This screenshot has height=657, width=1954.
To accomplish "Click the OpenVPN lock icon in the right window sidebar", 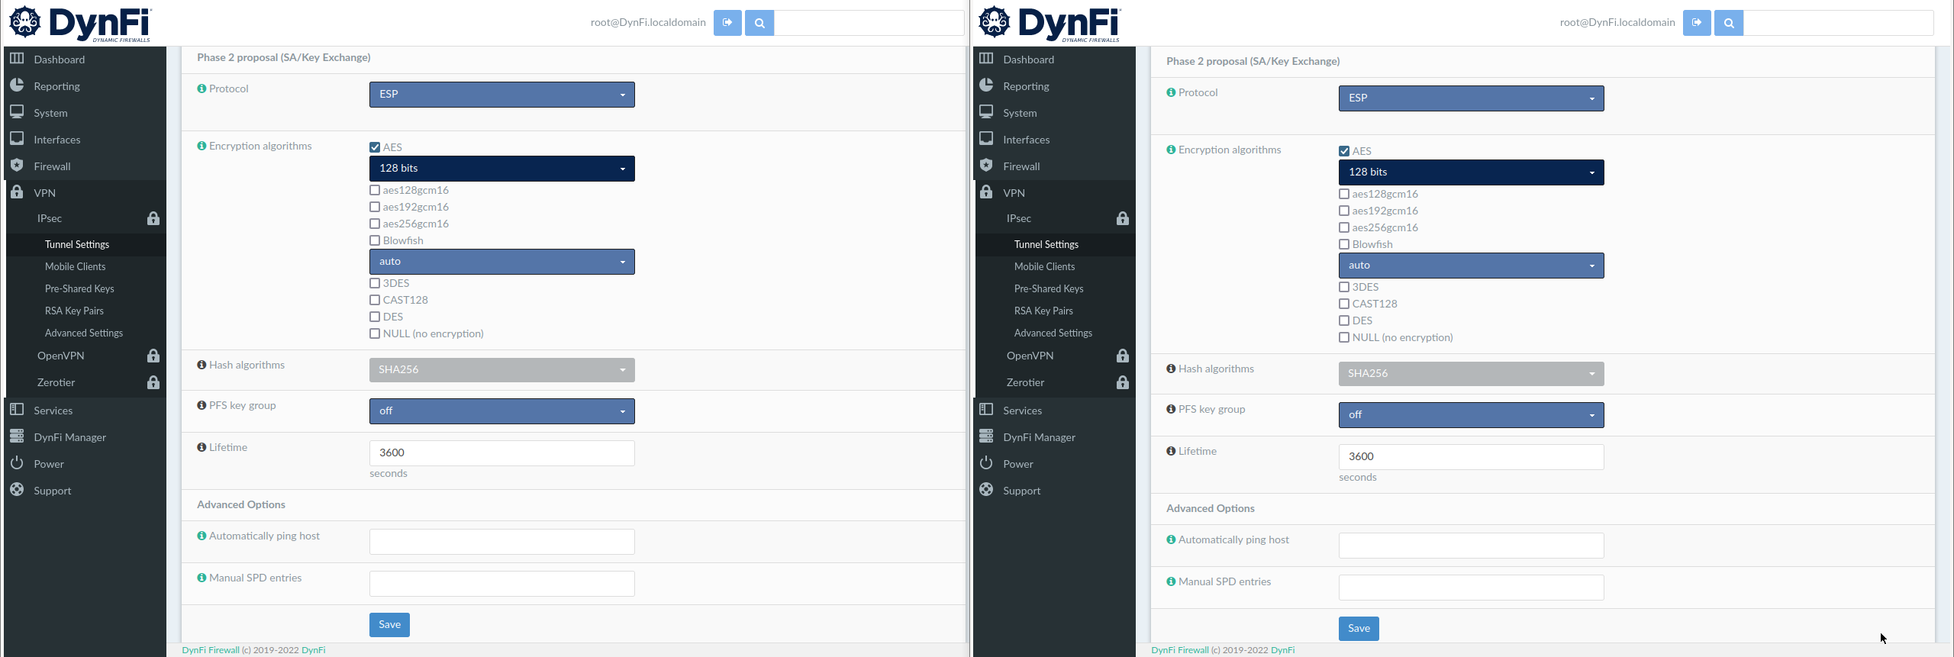I will click(x=1123, y=356).
